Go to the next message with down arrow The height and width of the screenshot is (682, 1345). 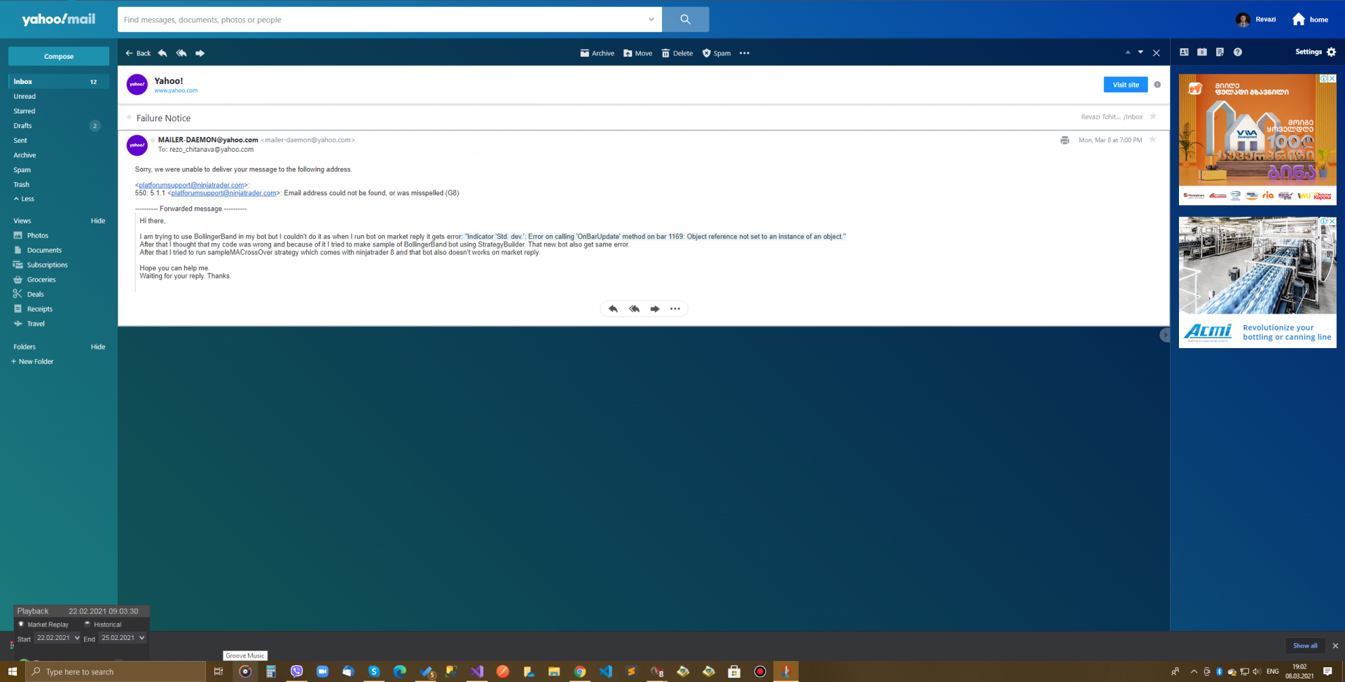1140,53
